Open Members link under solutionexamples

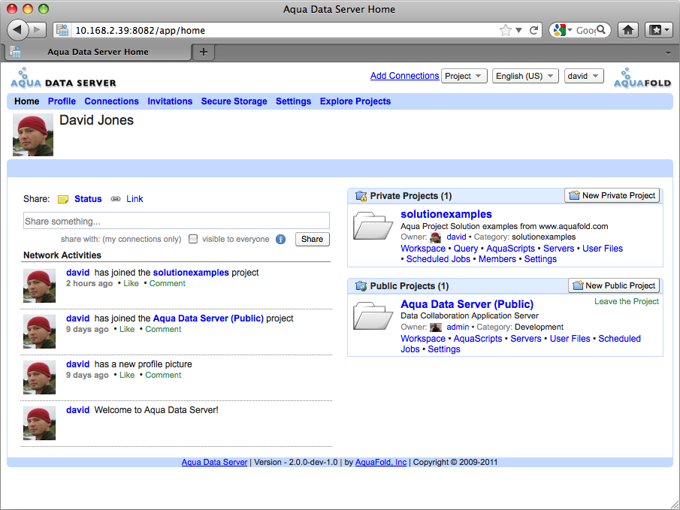[497, 259]
